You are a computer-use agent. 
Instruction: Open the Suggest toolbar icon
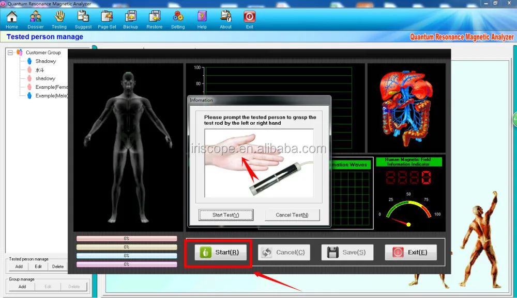click(83, 20)
